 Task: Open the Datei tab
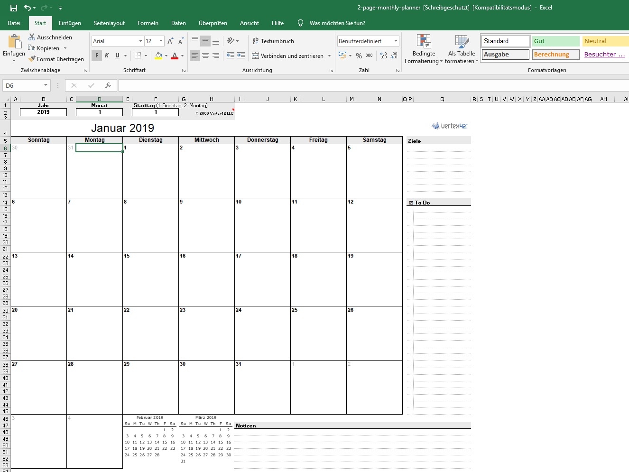click(14, 23)
